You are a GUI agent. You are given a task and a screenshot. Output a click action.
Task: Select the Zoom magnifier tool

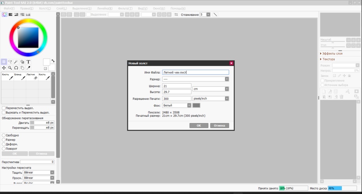pyautogui.click(x=10, y=68)
